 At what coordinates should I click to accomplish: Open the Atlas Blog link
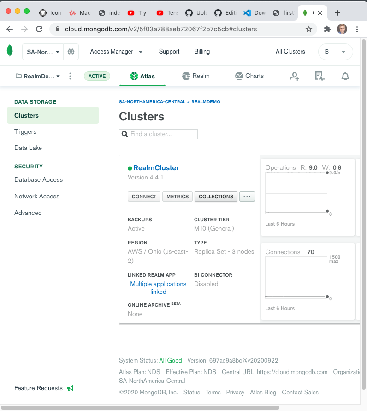coord(263,393)
